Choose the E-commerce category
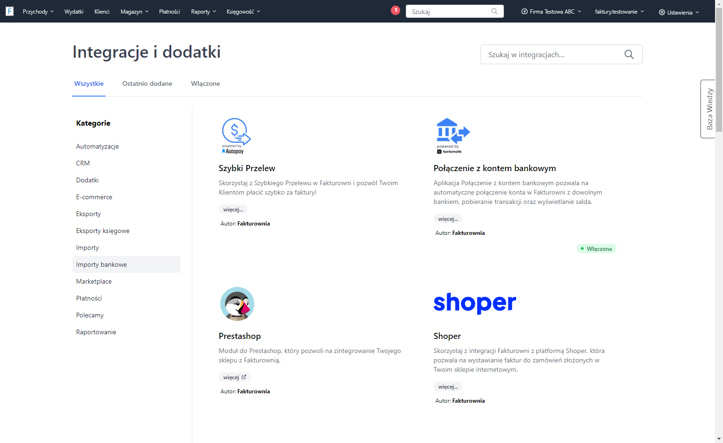723x443 pixels. tap(94, 197)
